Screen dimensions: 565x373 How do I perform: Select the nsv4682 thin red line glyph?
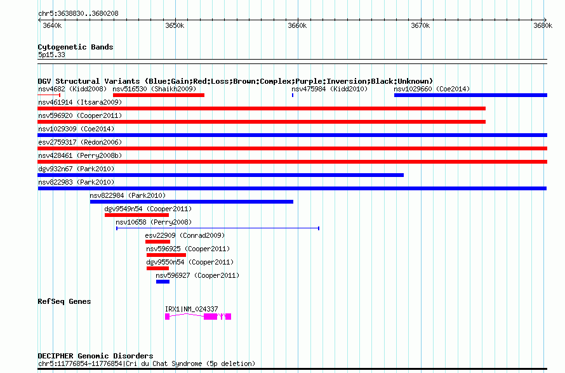(x=49, y=95)
